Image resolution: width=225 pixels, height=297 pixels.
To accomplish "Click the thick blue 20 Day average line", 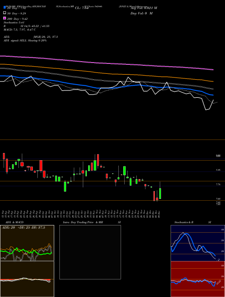I will [x=106, y=87].
